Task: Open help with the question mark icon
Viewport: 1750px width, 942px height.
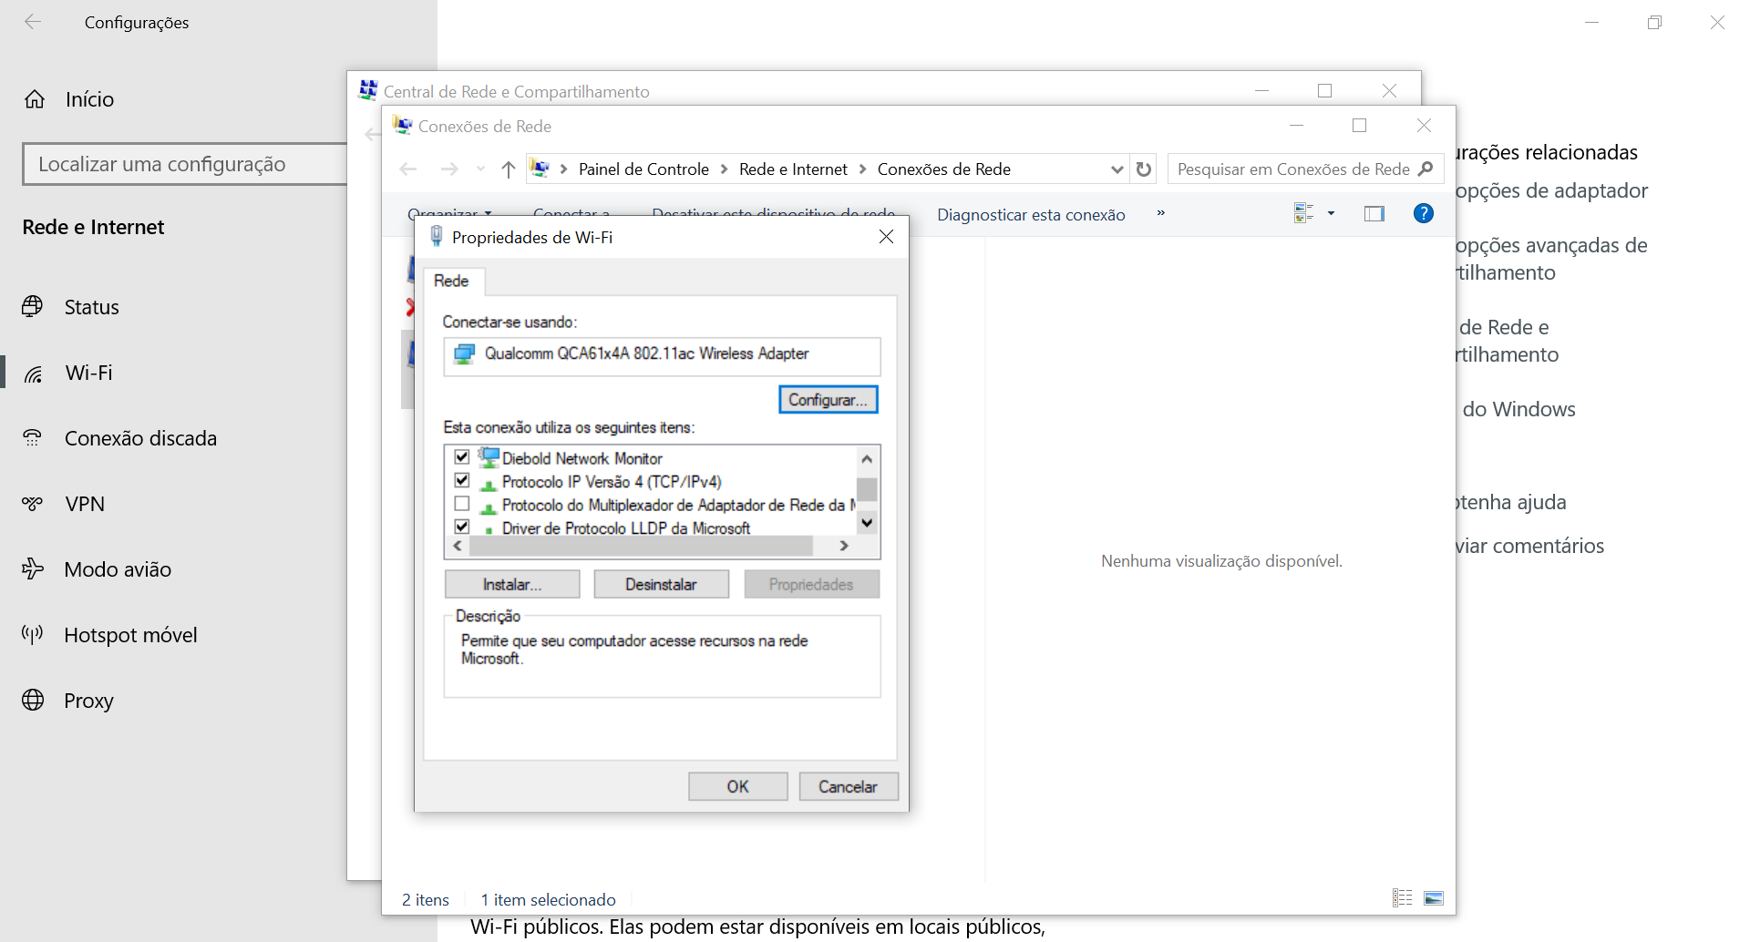Action: [x=1423, y=213]
